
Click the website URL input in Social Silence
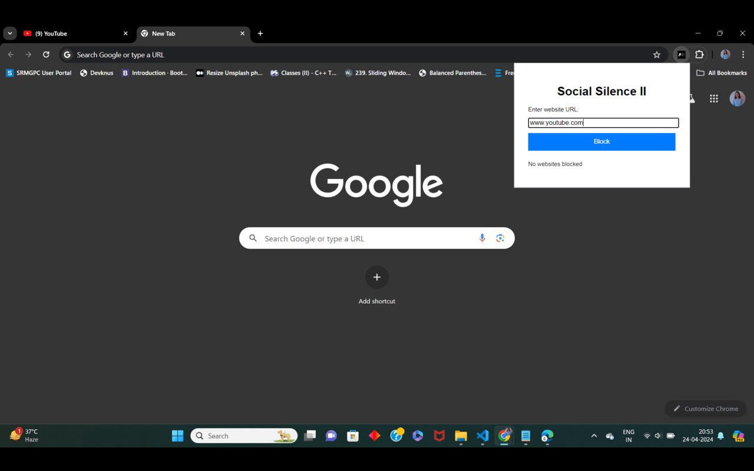pyautogui.click(x=603, y=122)
